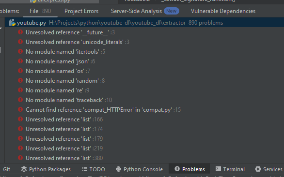284x177 pixels.
Task: Click the youtube.py Python file icon
Action: (12, 23)
